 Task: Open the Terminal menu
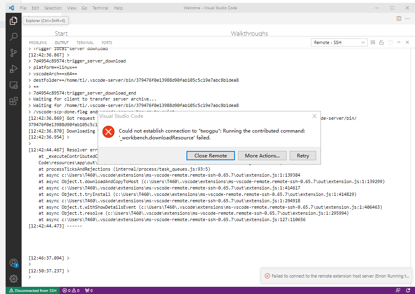tap(100, 8)
